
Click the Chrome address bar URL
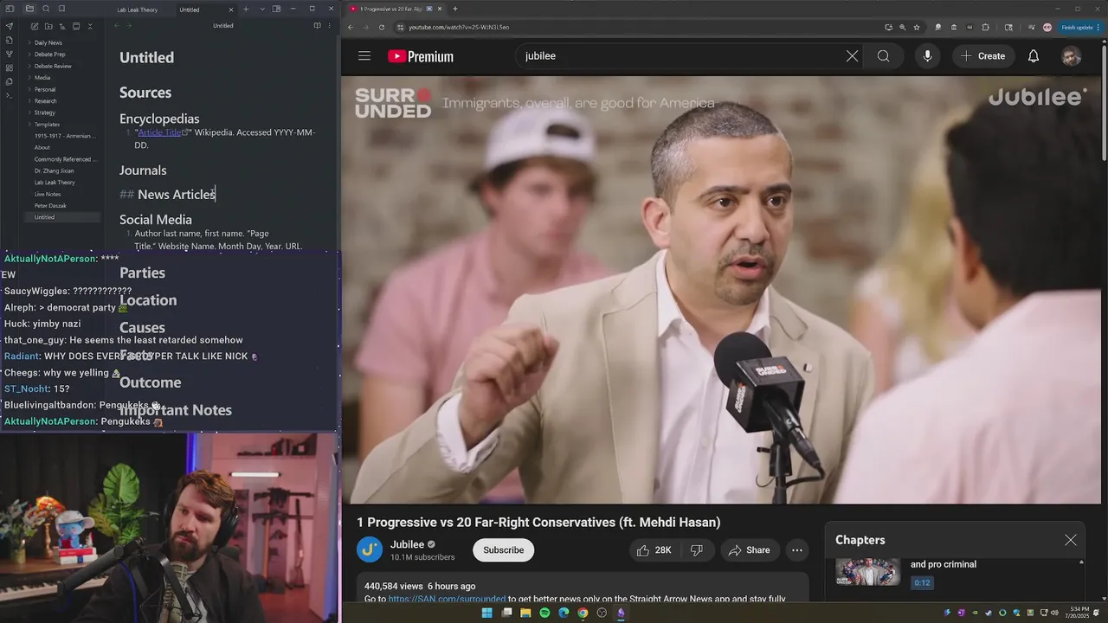click(459, 27)
